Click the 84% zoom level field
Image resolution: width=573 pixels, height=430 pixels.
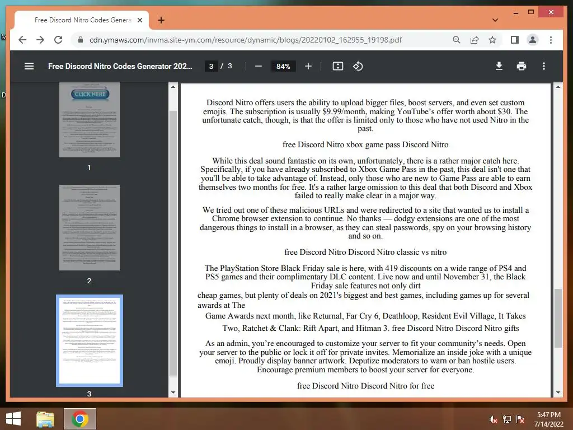click(283, 66)
